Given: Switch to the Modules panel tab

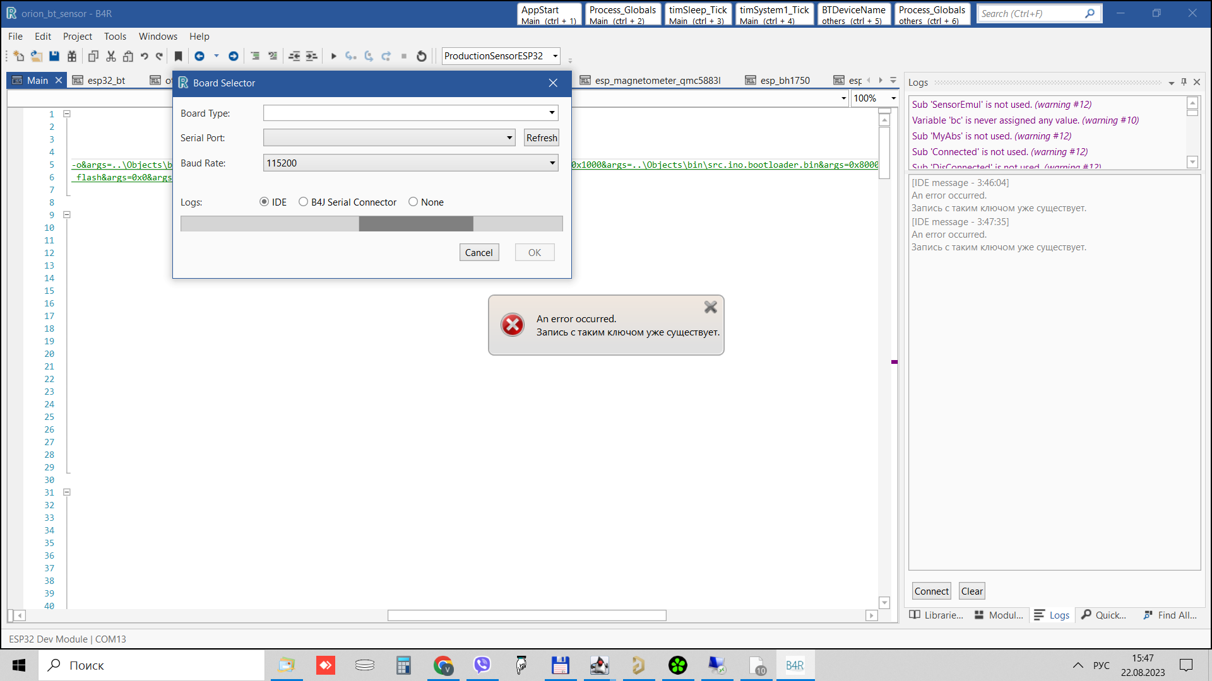Looking at the screenshot, I should tap(999, 615).
